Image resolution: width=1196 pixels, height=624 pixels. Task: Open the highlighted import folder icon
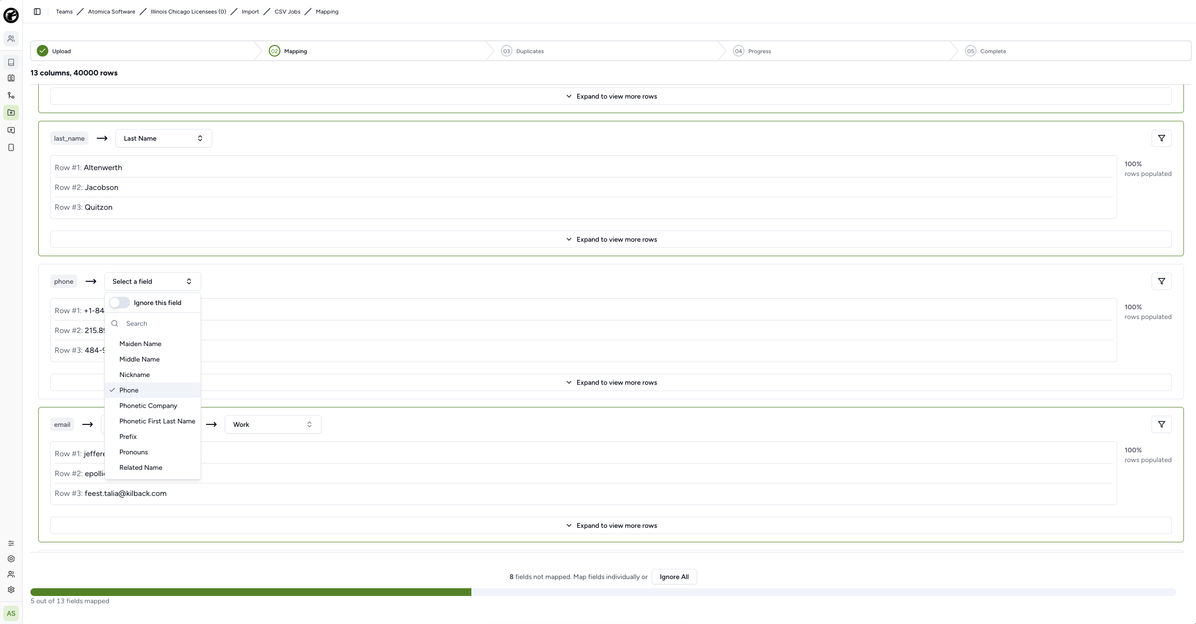[11, 113]
